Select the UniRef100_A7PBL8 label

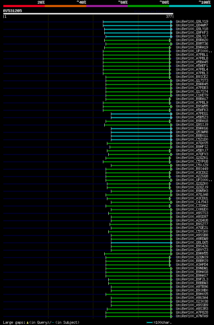192,59
